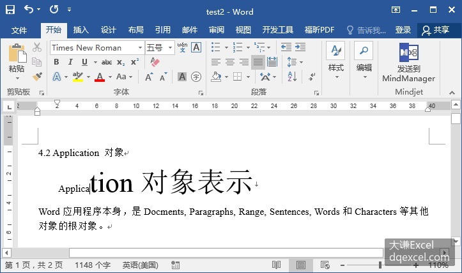
Task: Copy selection with the copy icon
Action: coord(37,62)
